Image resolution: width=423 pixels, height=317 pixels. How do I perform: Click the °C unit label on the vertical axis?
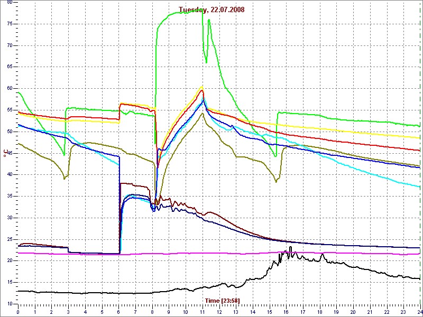click(5, 153)
